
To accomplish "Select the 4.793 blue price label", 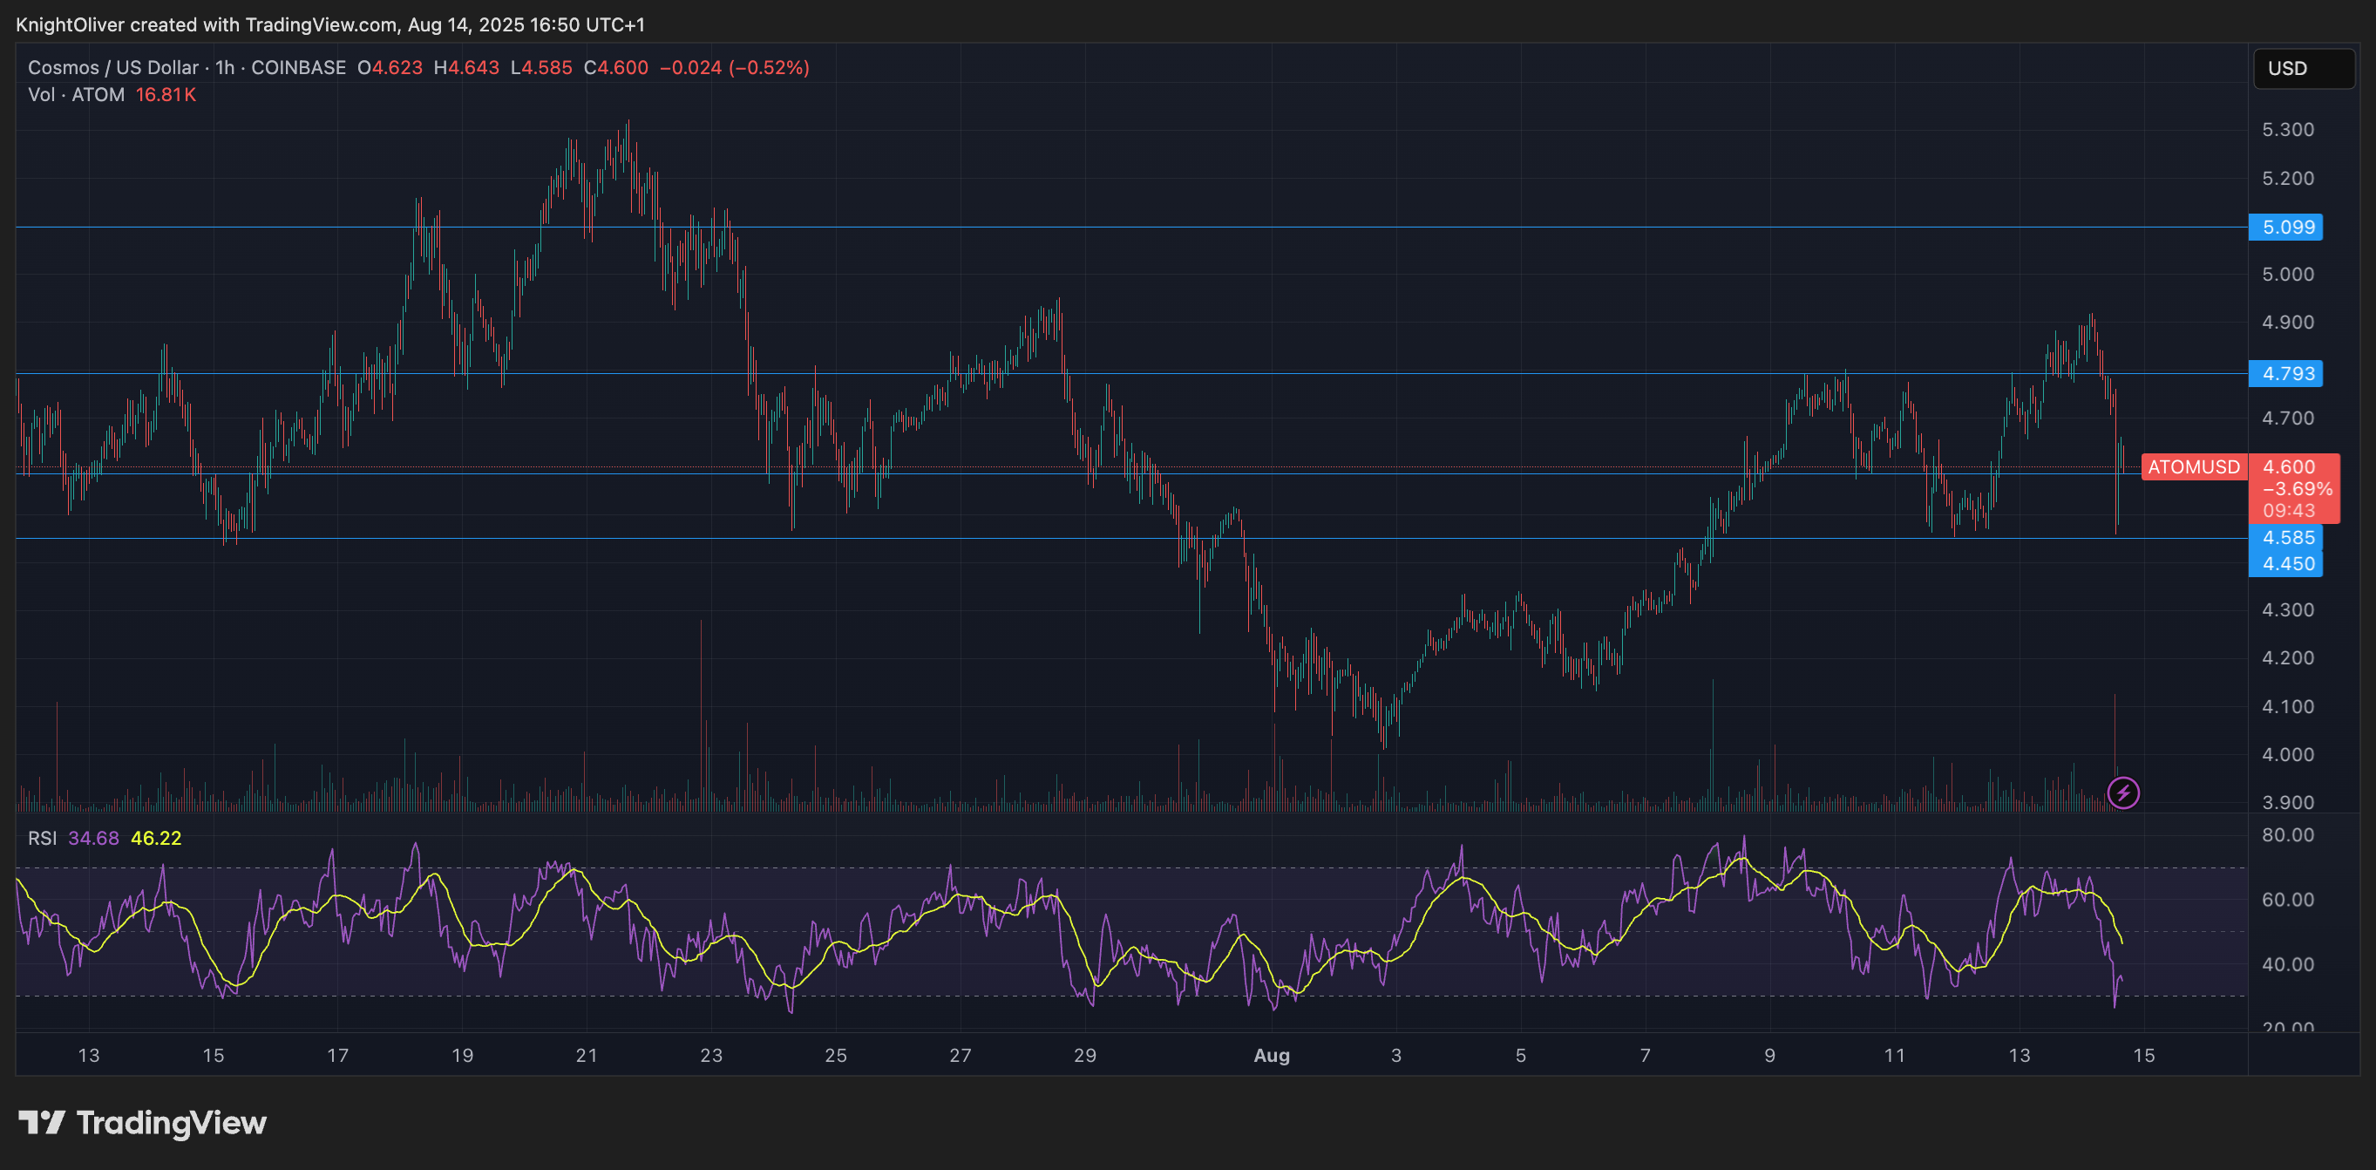I will click(2284, 374).
